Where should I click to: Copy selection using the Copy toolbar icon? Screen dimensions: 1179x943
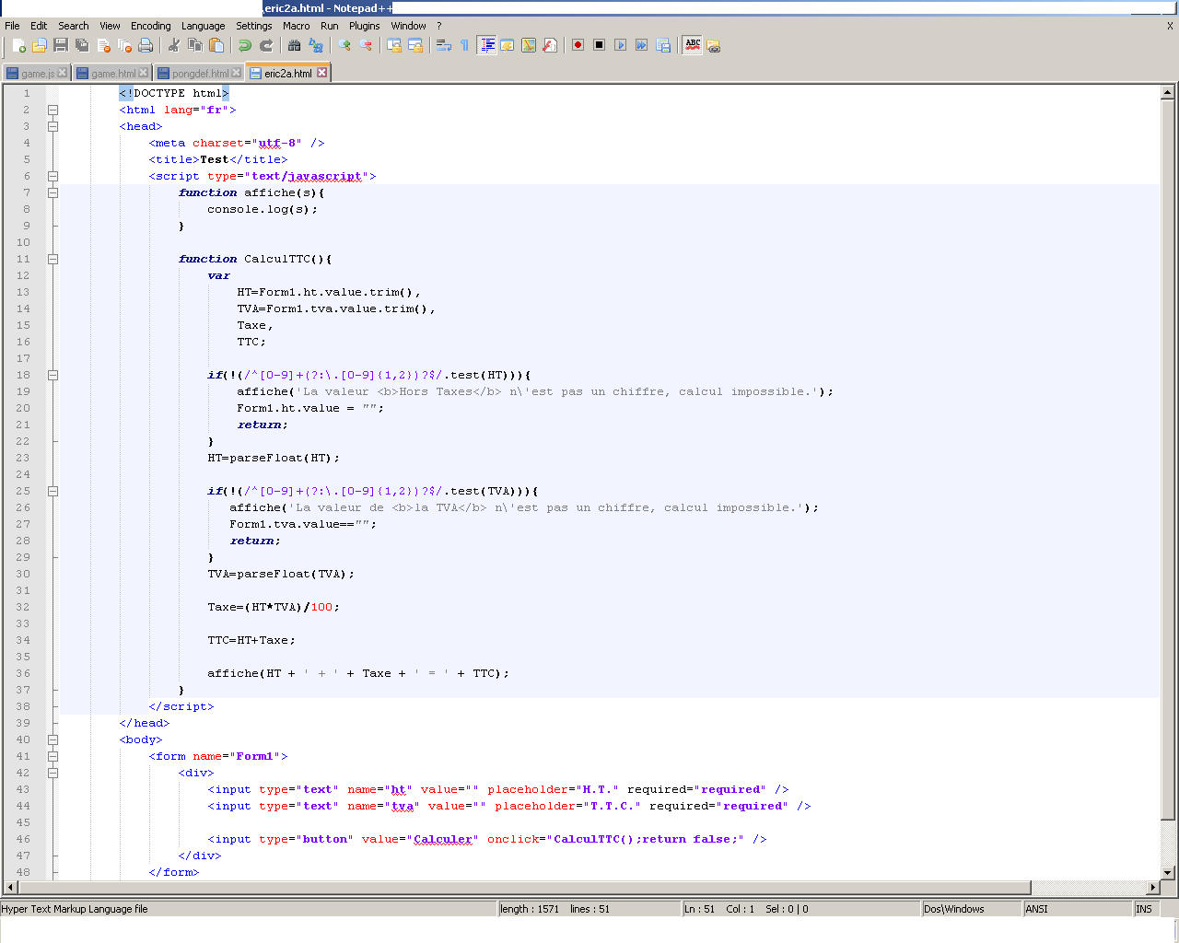195,45
